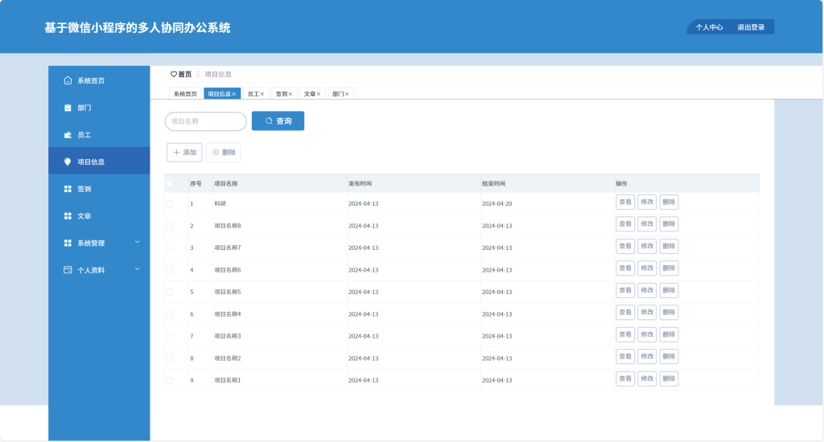Close the 文章 tab with its X

click(x=319, y=94)
